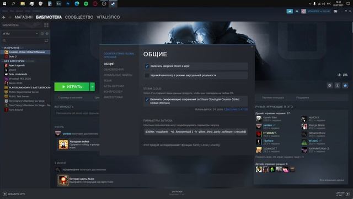Click the Nuke map veteran achievement icon

point(63,180)
